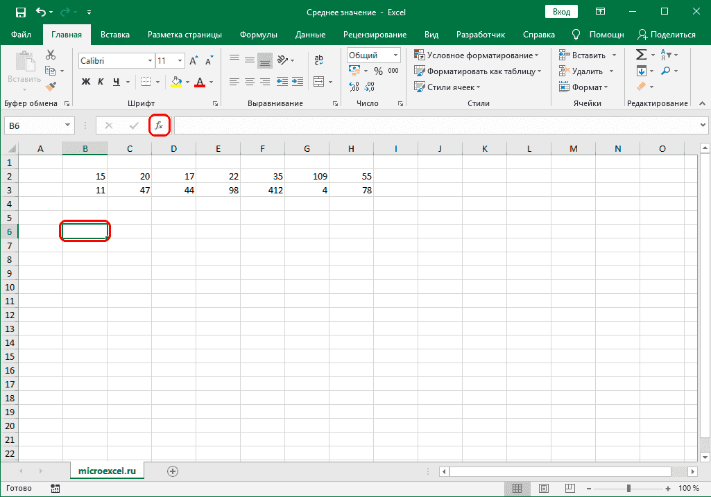Toggle bold formatting (Ж)

(85, 82)
